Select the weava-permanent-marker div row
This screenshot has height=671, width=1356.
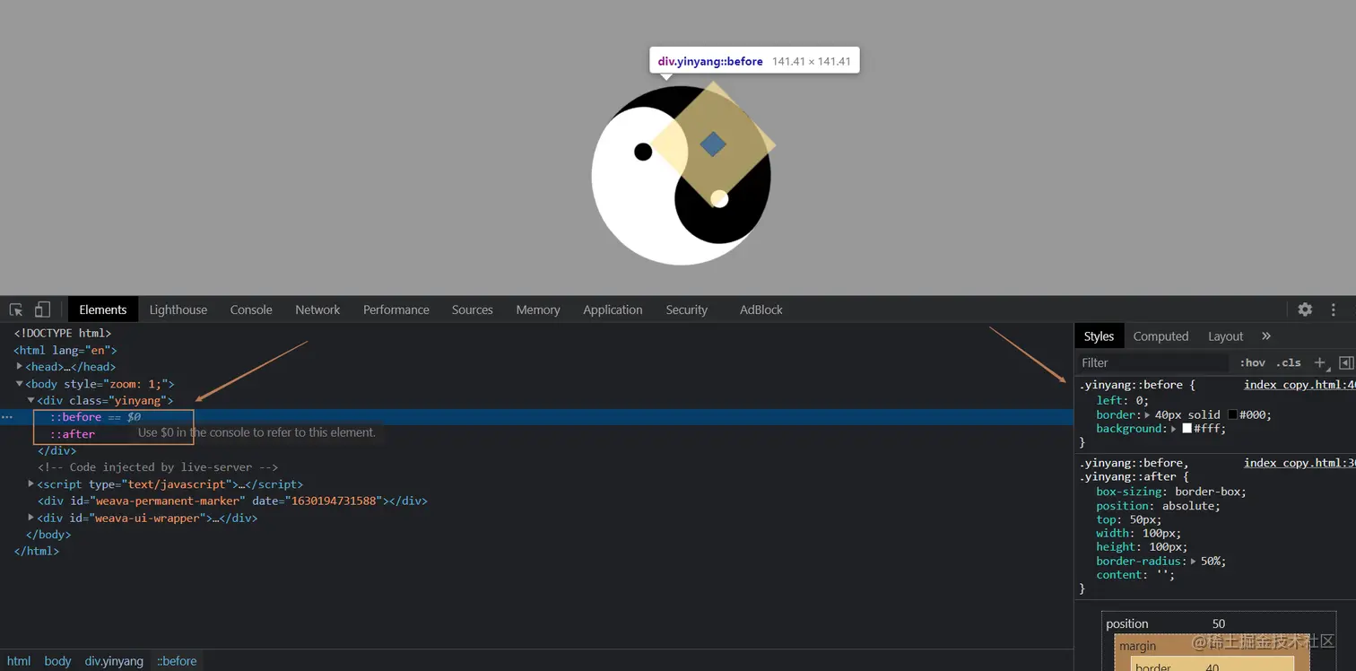[232, 501]
